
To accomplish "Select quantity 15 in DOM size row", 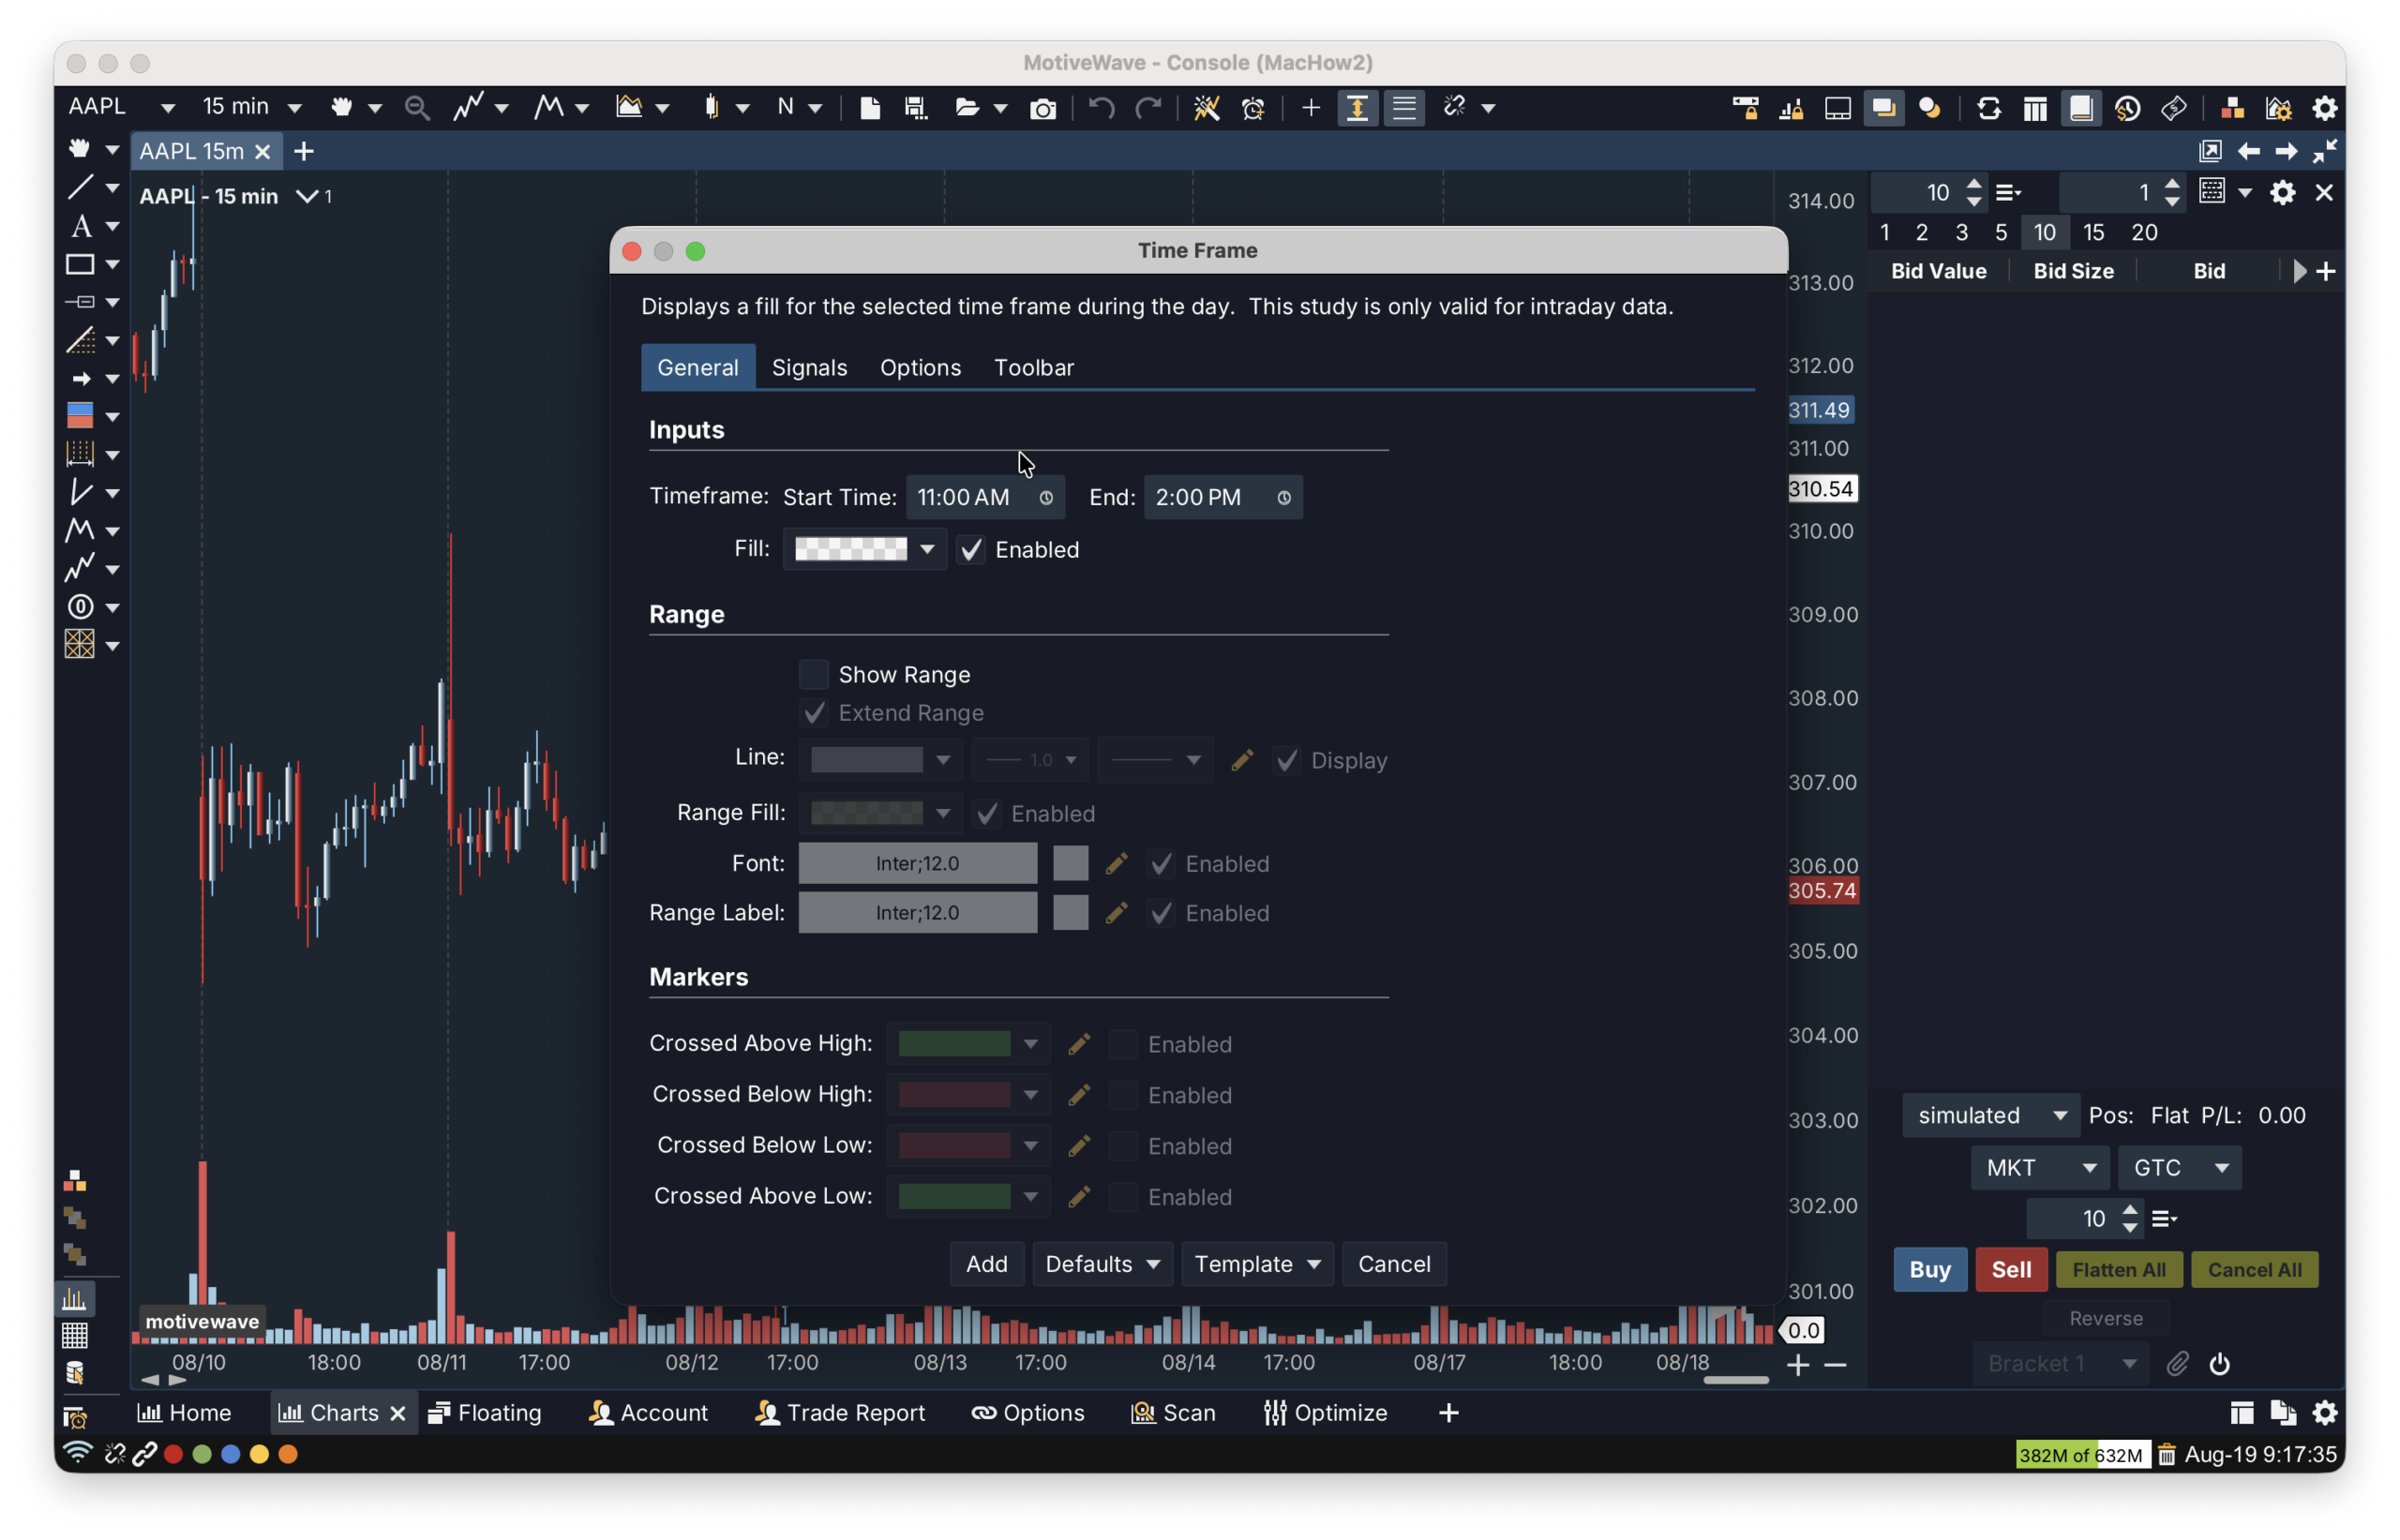I will [2093, 233].
